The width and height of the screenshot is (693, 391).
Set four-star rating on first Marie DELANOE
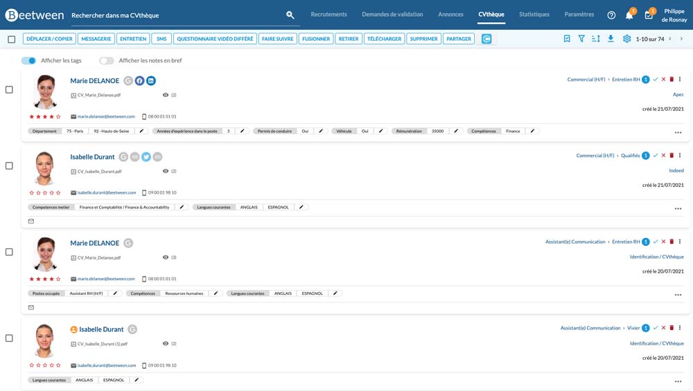(x=51, y=116)
